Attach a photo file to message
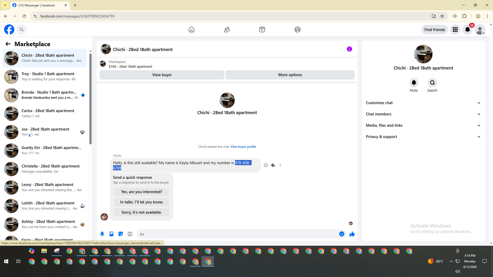The height and width of the screenshot is (277, 493). (111, 234)
